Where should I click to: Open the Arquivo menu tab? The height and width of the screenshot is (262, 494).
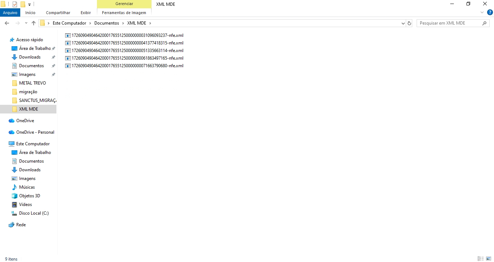coord(10,13)
